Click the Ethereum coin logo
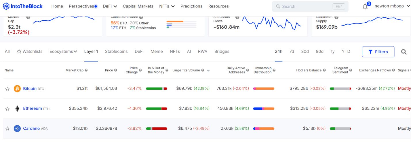Image resolution: width=411 pixels, height=142 pixels. [x=17, y=108]
